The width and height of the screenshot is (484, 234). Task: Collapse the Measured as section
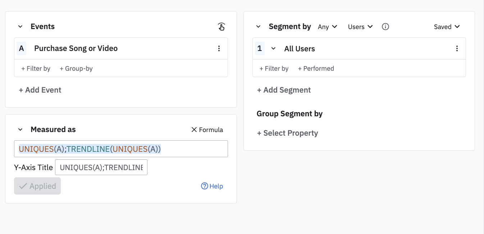(x=20, y=130)
